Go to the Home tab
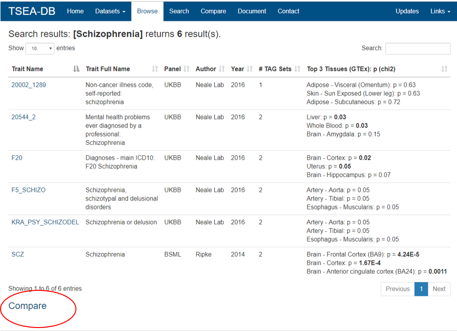The image size is (457, 331). 75,11
